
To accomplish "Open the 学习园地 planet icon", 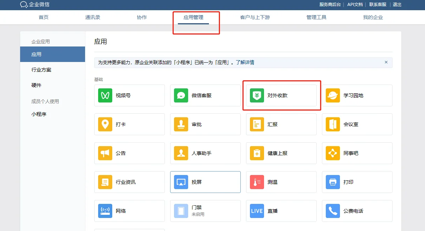I will click(x=333, y=95).
